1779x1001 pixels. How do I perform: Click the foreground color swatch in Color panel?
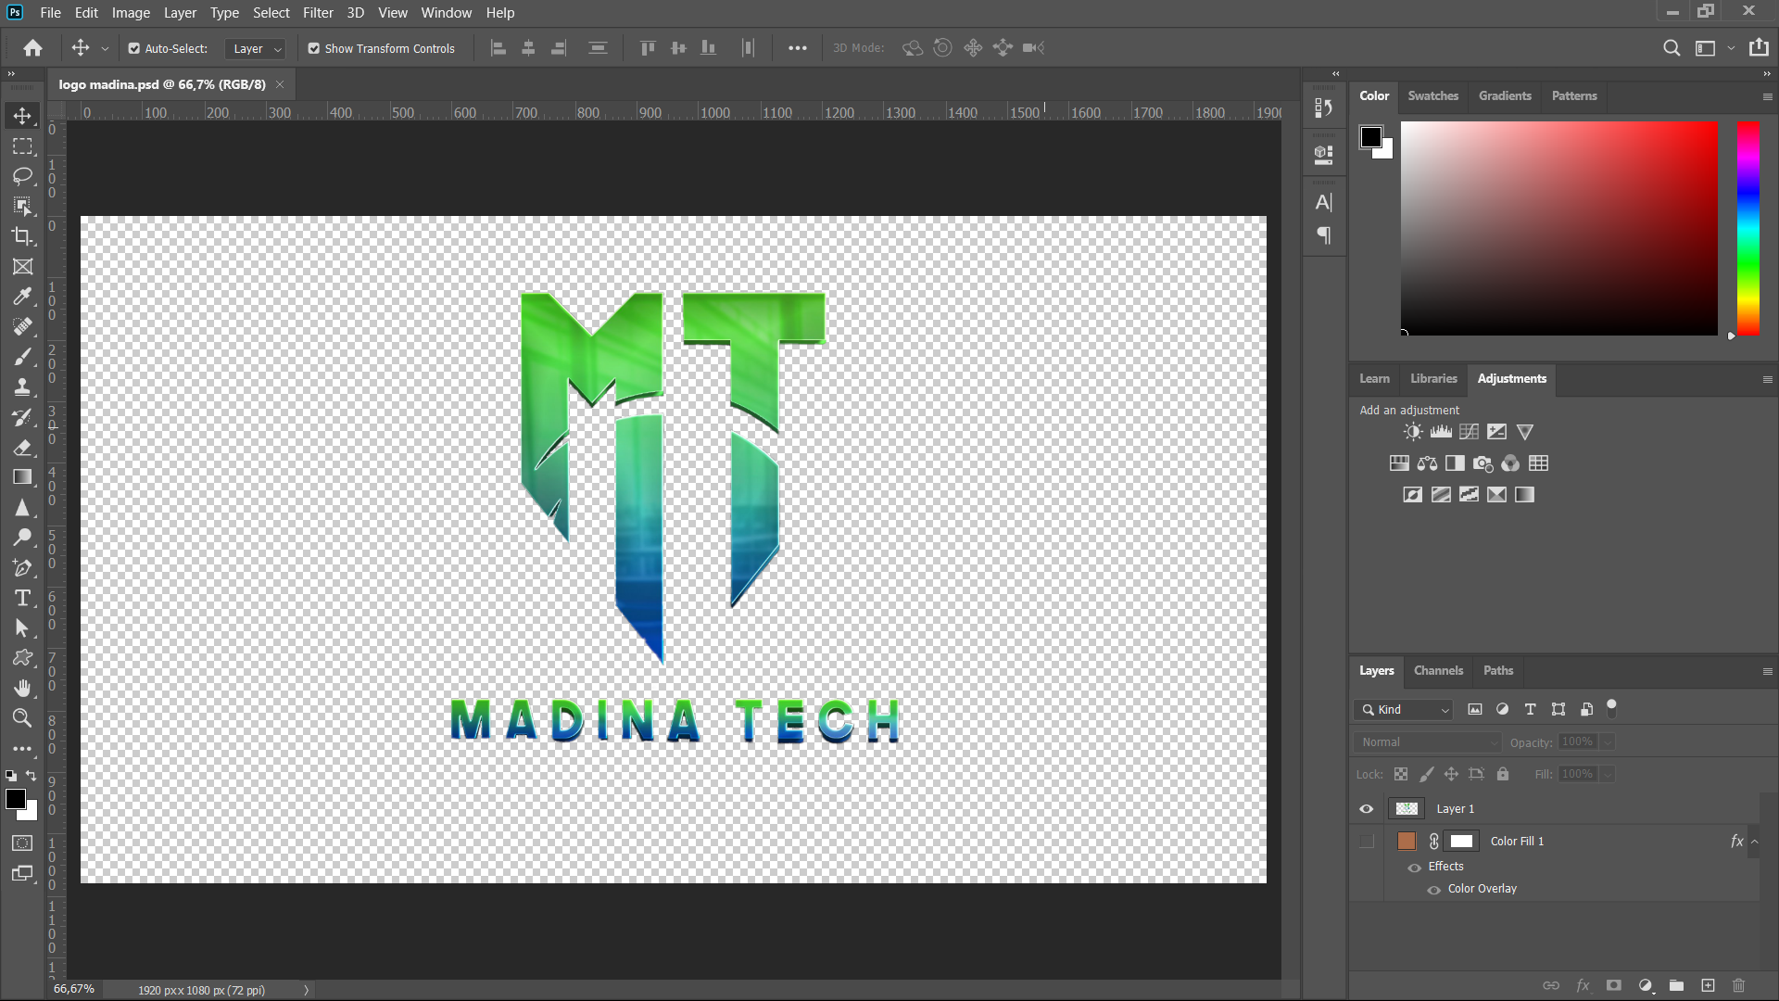1370,137
